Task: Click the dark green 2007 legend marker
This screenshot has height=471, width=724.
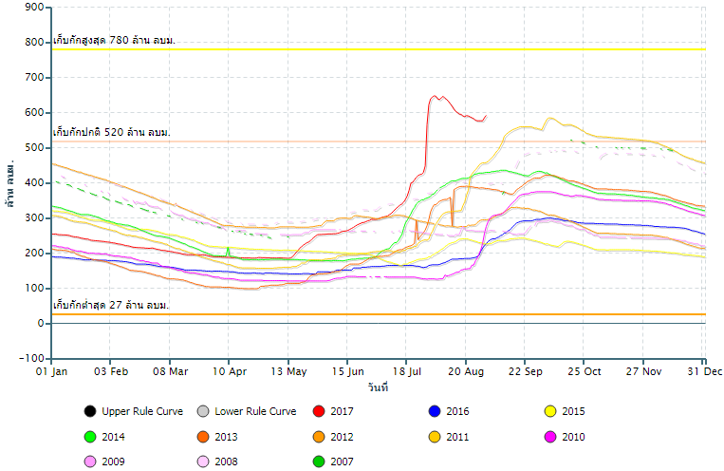Action: (x=319, y=462)
